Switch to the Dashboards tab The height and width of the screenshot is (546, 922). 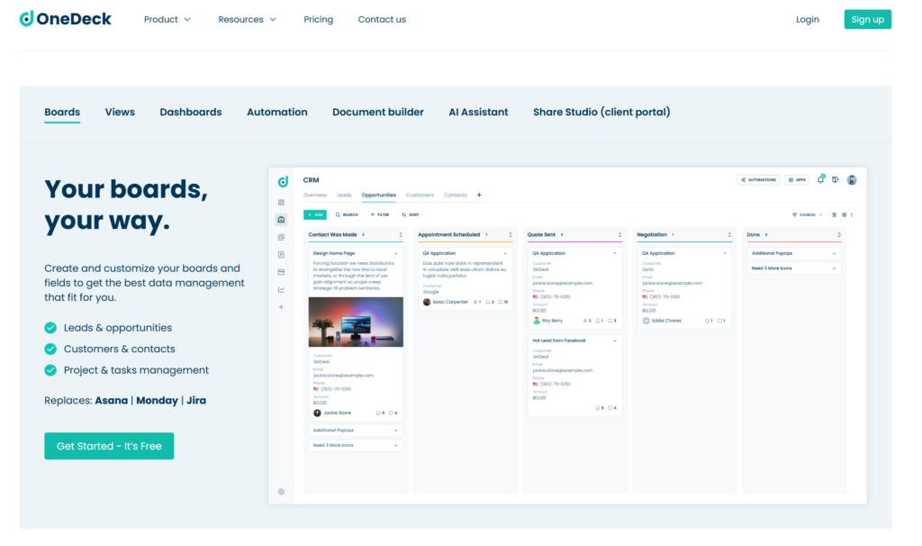tap(190, 112)
